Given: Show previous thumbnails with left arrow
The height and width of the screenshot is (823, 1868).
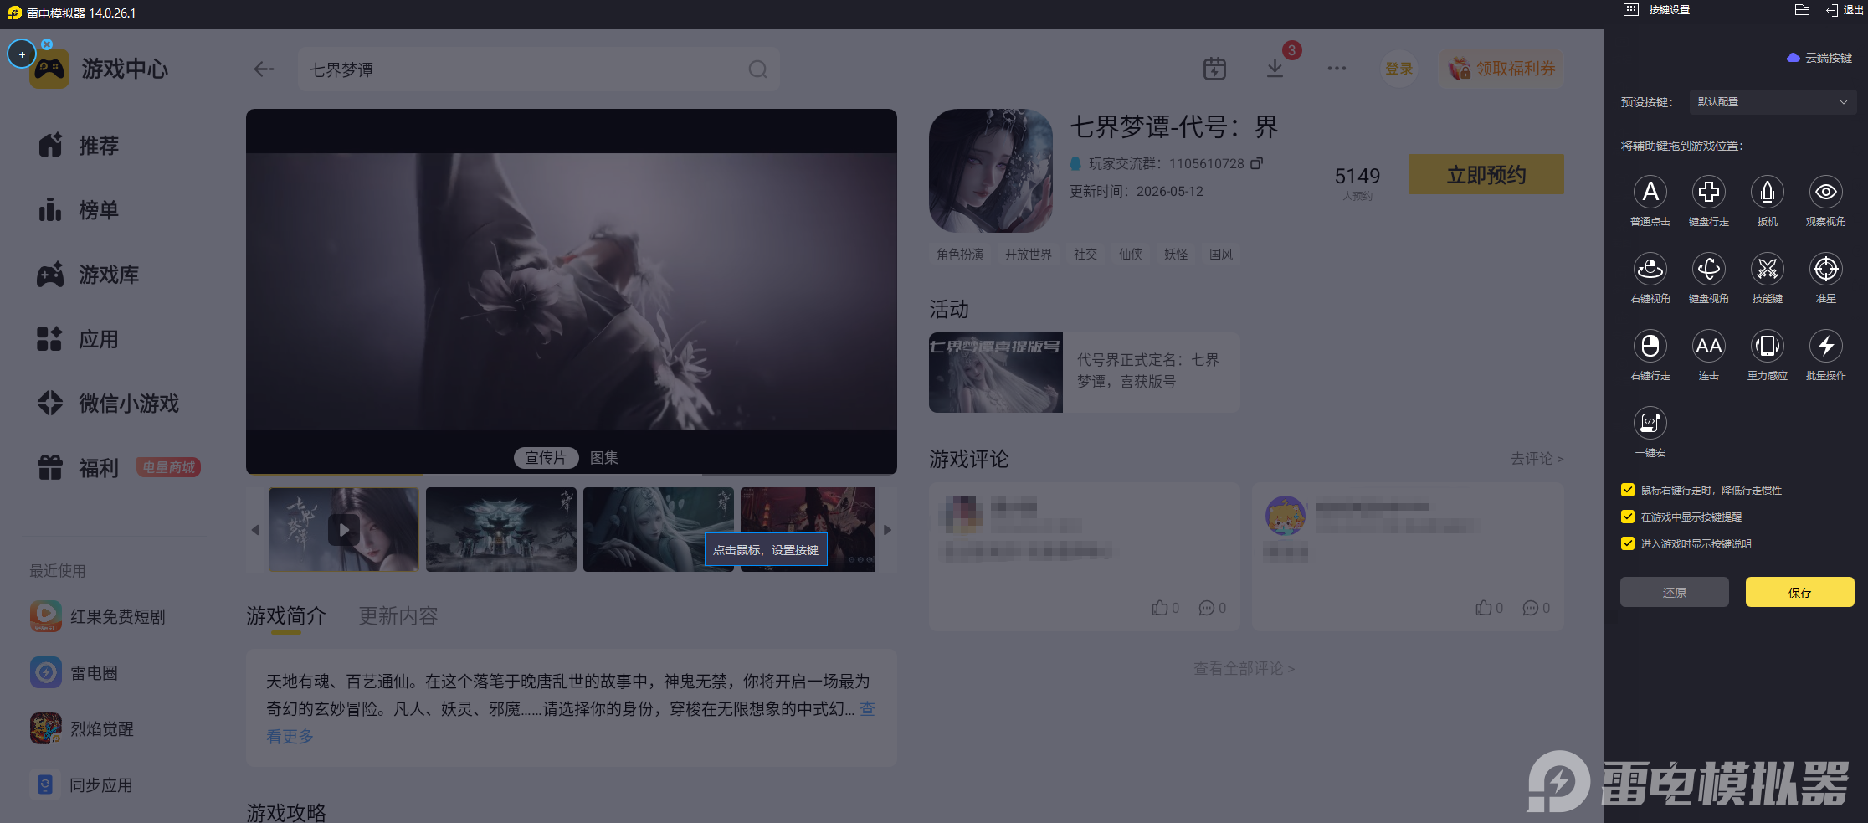Looking at the screenshot, I should coord(255,530).
